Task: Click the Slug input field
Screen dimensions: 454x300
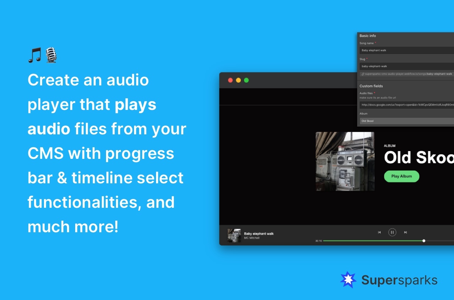Action: (x=407, y=66)
